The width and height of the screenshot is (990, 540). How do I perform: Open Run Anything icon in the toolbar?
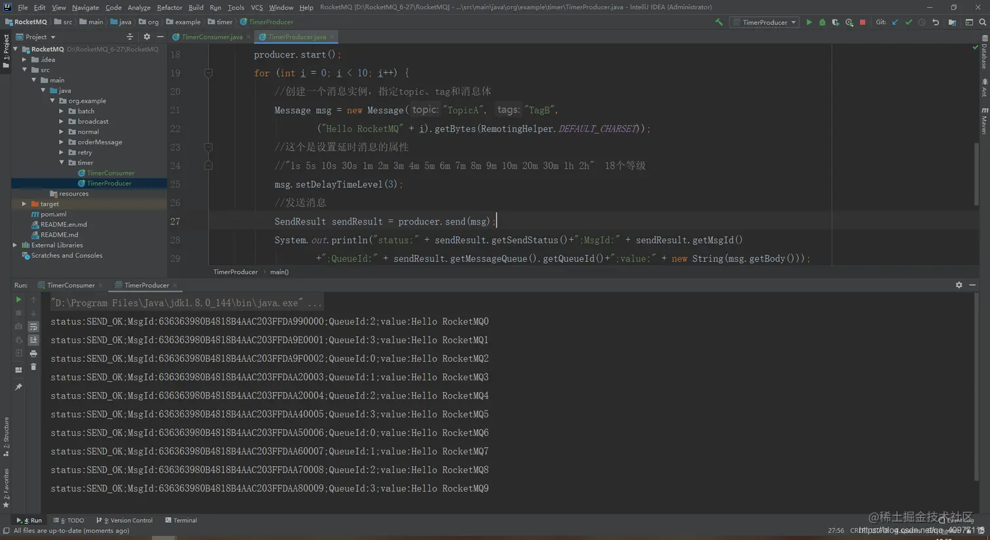click(x=969, y=22)
